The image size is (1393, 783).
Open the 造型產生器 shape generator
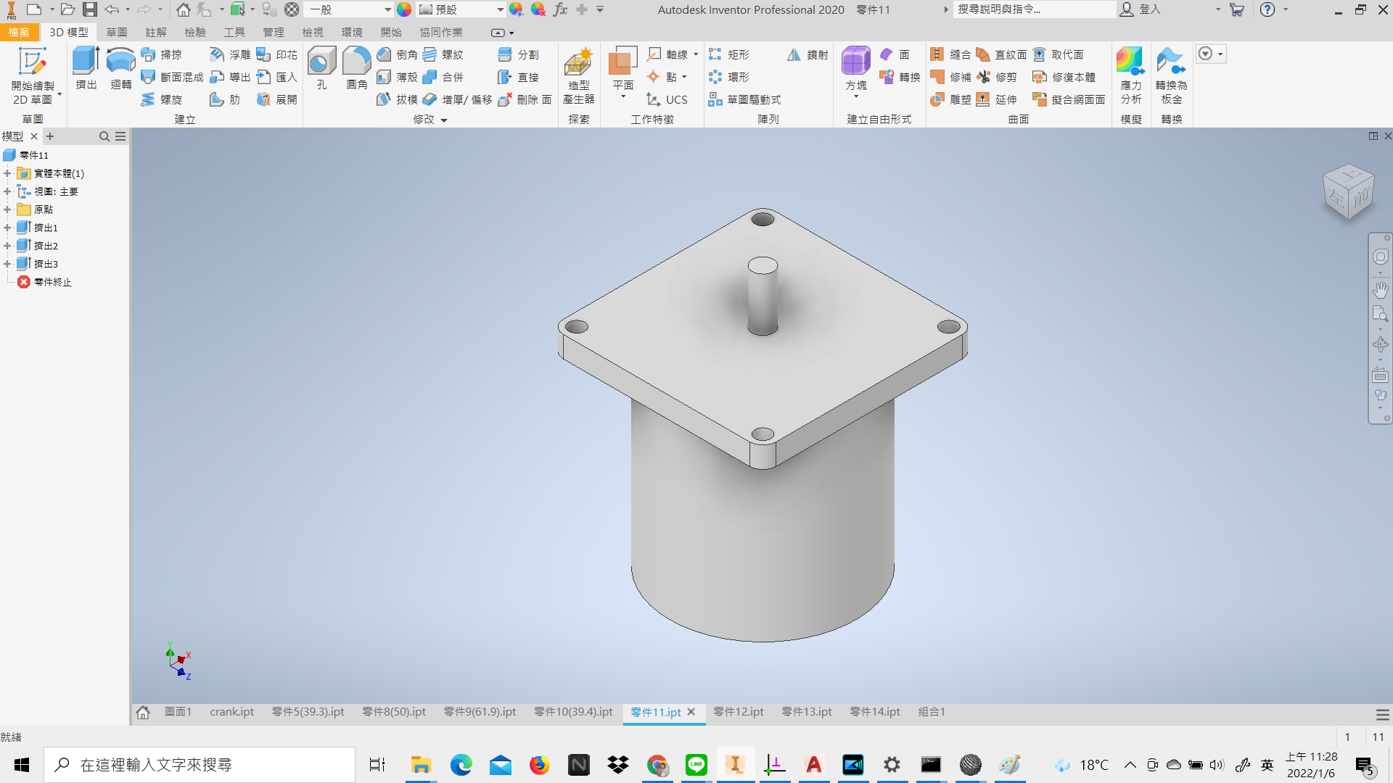pyautogui.click(x=578, y=76)
